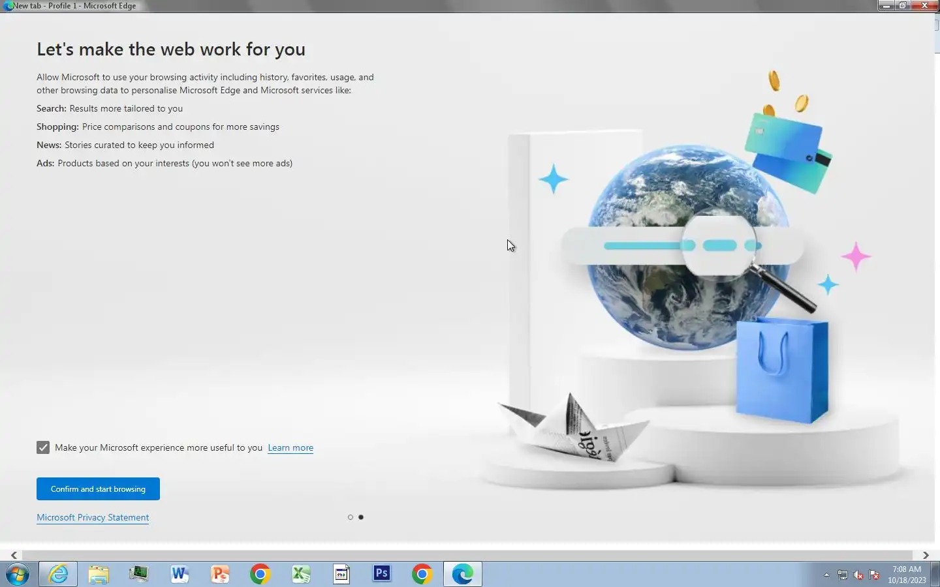Open Adobe Photoshop from taskbar
This screenshot has height=587, width=940.
point(382,574)
